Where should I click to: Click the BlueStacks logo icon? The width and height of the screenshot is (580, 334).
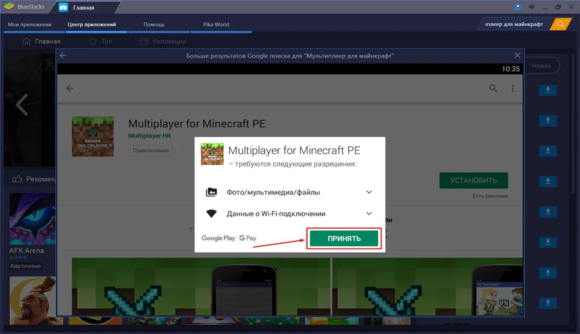point(9,7)
